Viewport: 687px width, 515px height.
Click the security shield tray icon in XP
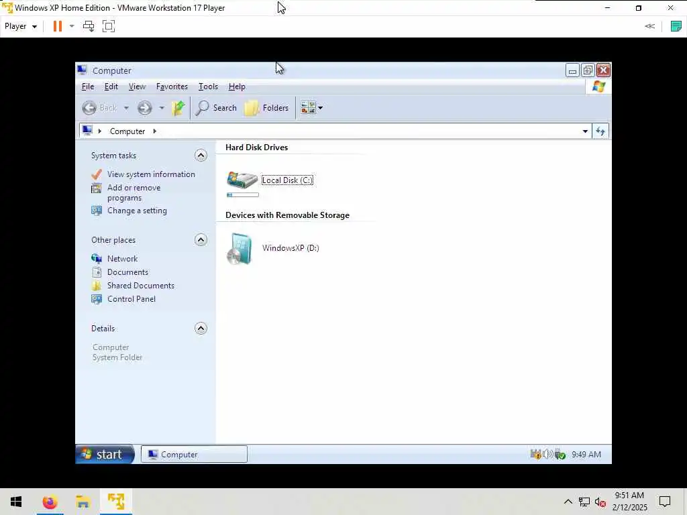coord(535,455)
